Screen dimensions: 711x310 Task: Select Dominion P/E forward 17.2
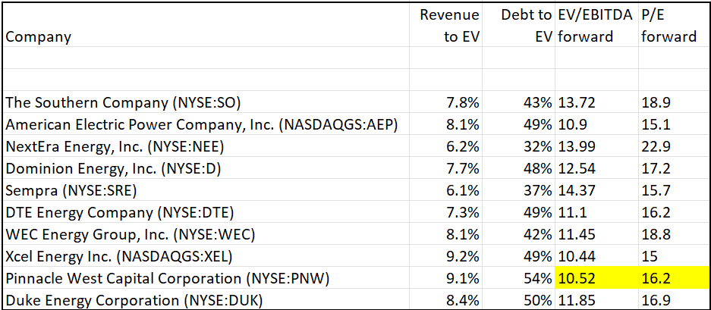coord(673,168)
